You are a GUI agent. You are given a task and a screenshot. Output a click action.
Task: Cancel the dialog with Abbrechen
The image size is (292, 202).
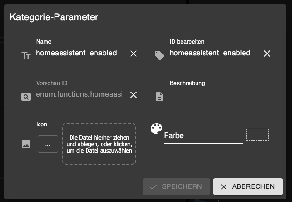[248, 186]
